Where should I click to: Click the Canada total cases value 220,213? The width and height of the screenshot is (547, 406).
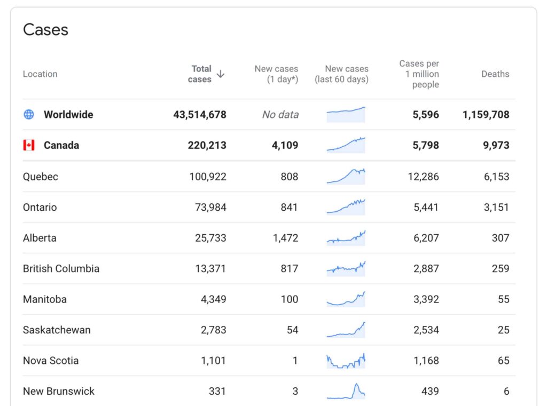coord(207,145)
